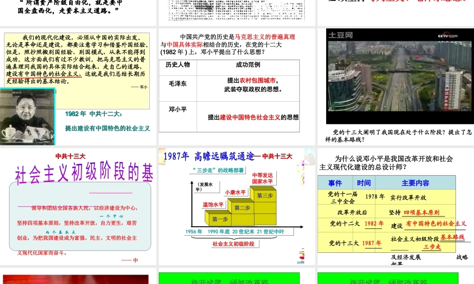Click the 时间 column header

pos(364,183)
